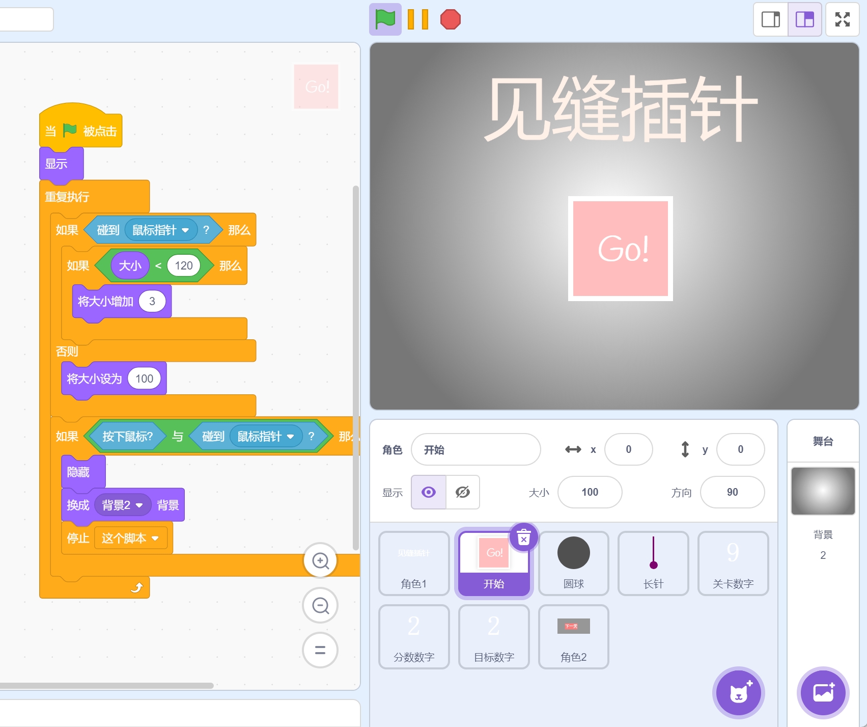
Task: Show the sprite using the eye toggle
Action: (x=428, y=492)
